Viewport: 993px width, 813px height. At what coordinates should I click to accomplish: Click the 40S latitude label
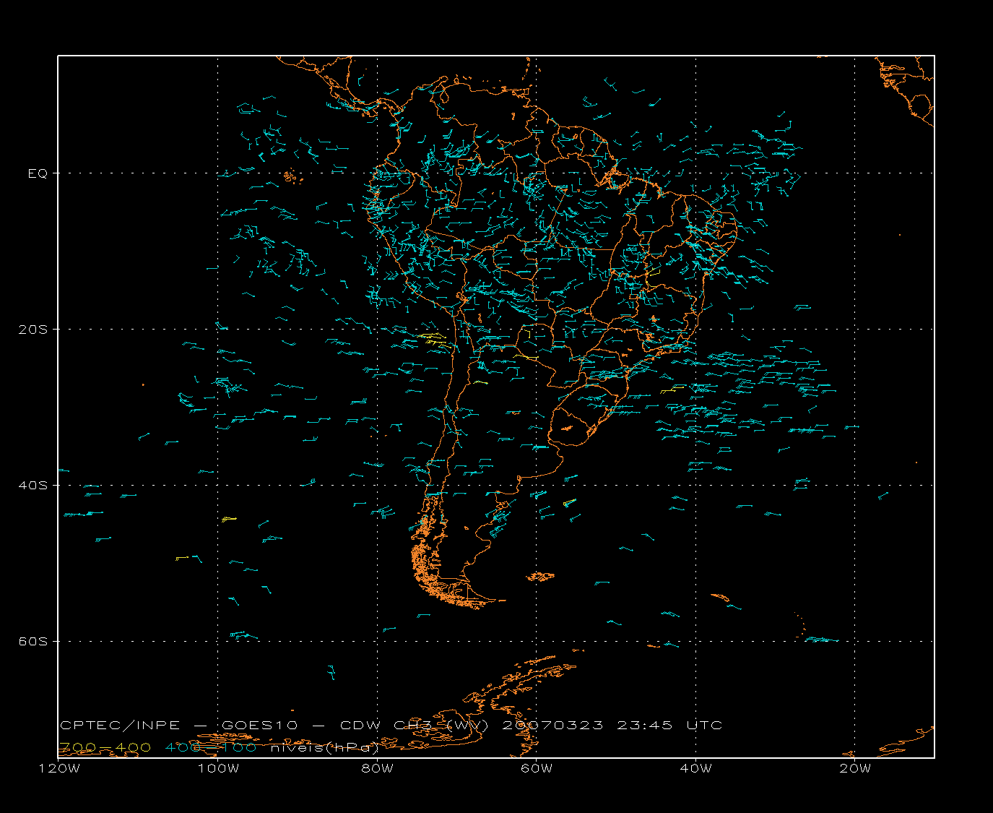tap(32, 485)
